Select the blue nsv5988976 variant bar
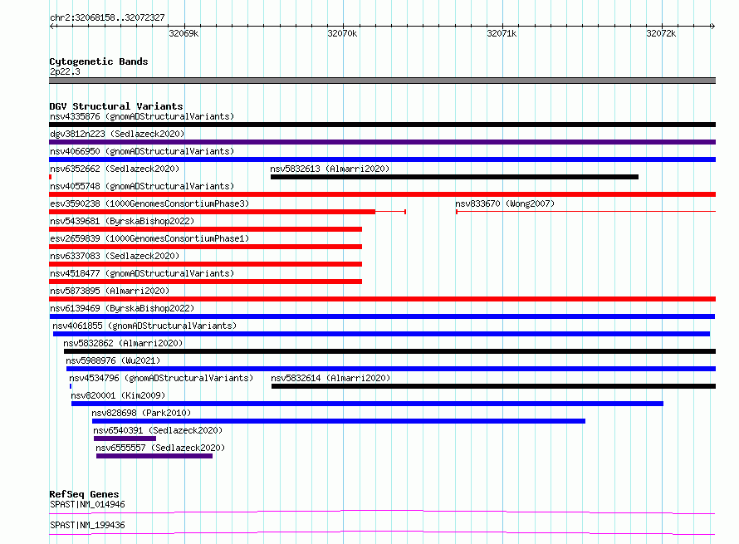Image resolution: width=739 pixels, height=544 pixels. pyautogui.click(x=391, y=369)
